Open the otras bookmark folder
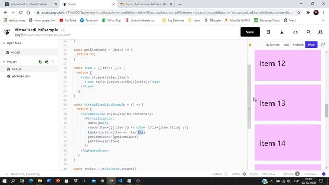Image resolution: width=329 pixels, height=185 pixels. click(x=194, y=20)
